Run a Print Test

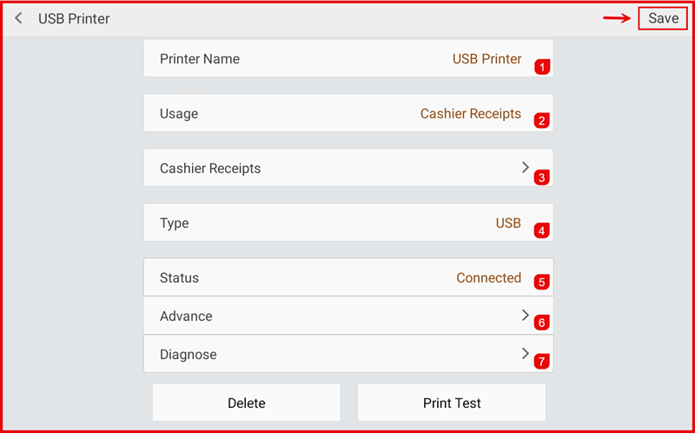click(x=452, y=403)
